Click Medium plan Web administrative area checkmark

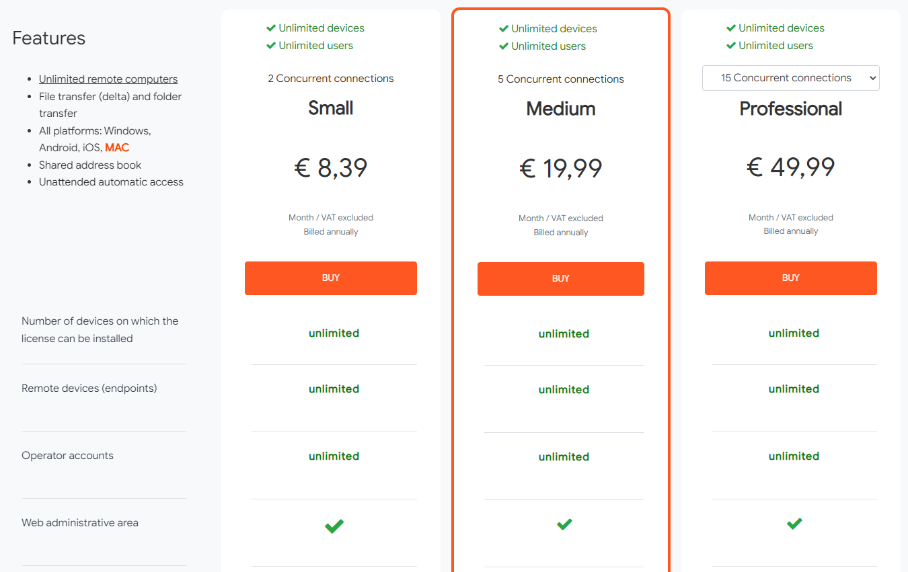click(x=564, y=524)
